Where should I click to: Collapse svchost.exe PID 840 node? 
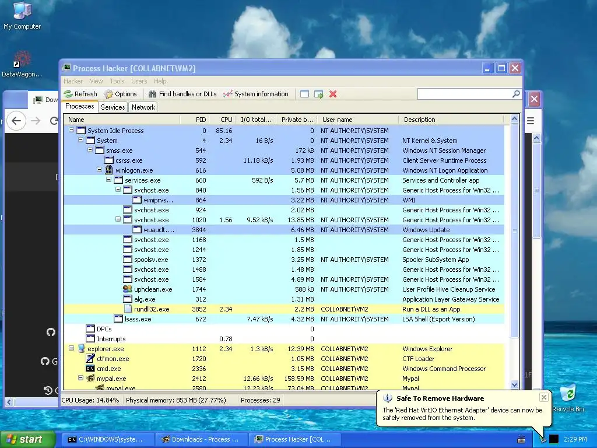[118, 190]
